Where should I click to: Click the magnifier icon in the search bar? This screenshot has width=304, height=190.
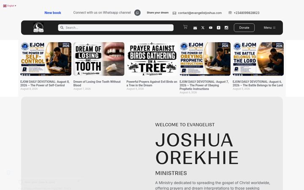coord(62,27)
